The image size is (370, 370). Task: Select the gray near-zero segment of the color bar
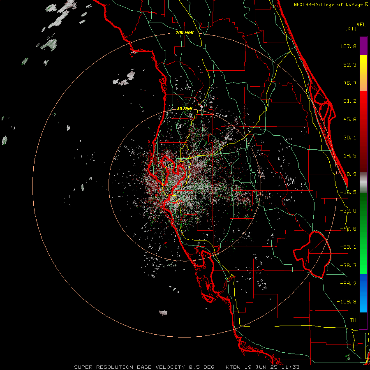pos(363,183)
